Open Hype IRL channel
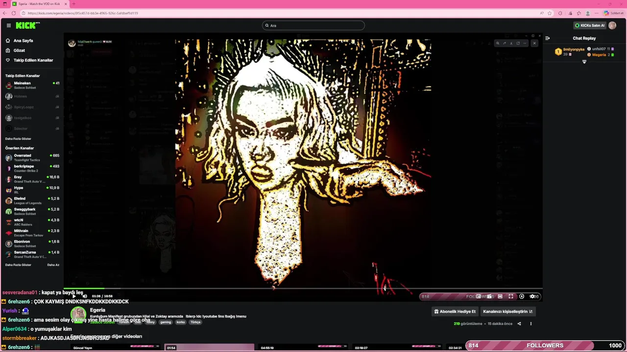Image resolution: width=627 pixels, height=352 pixels. pyautogui.click(x=32, y=190)
